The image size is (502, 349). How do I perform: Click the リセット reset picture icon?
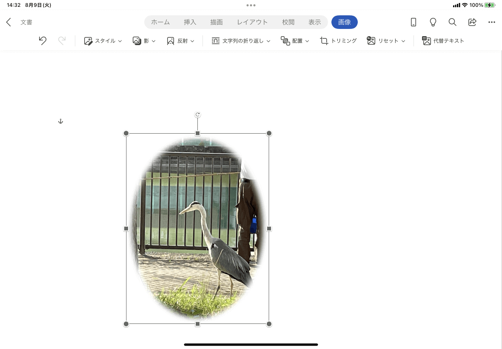click(371, 41)
